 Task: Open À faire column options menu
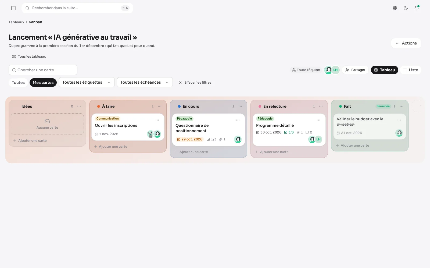160,106
